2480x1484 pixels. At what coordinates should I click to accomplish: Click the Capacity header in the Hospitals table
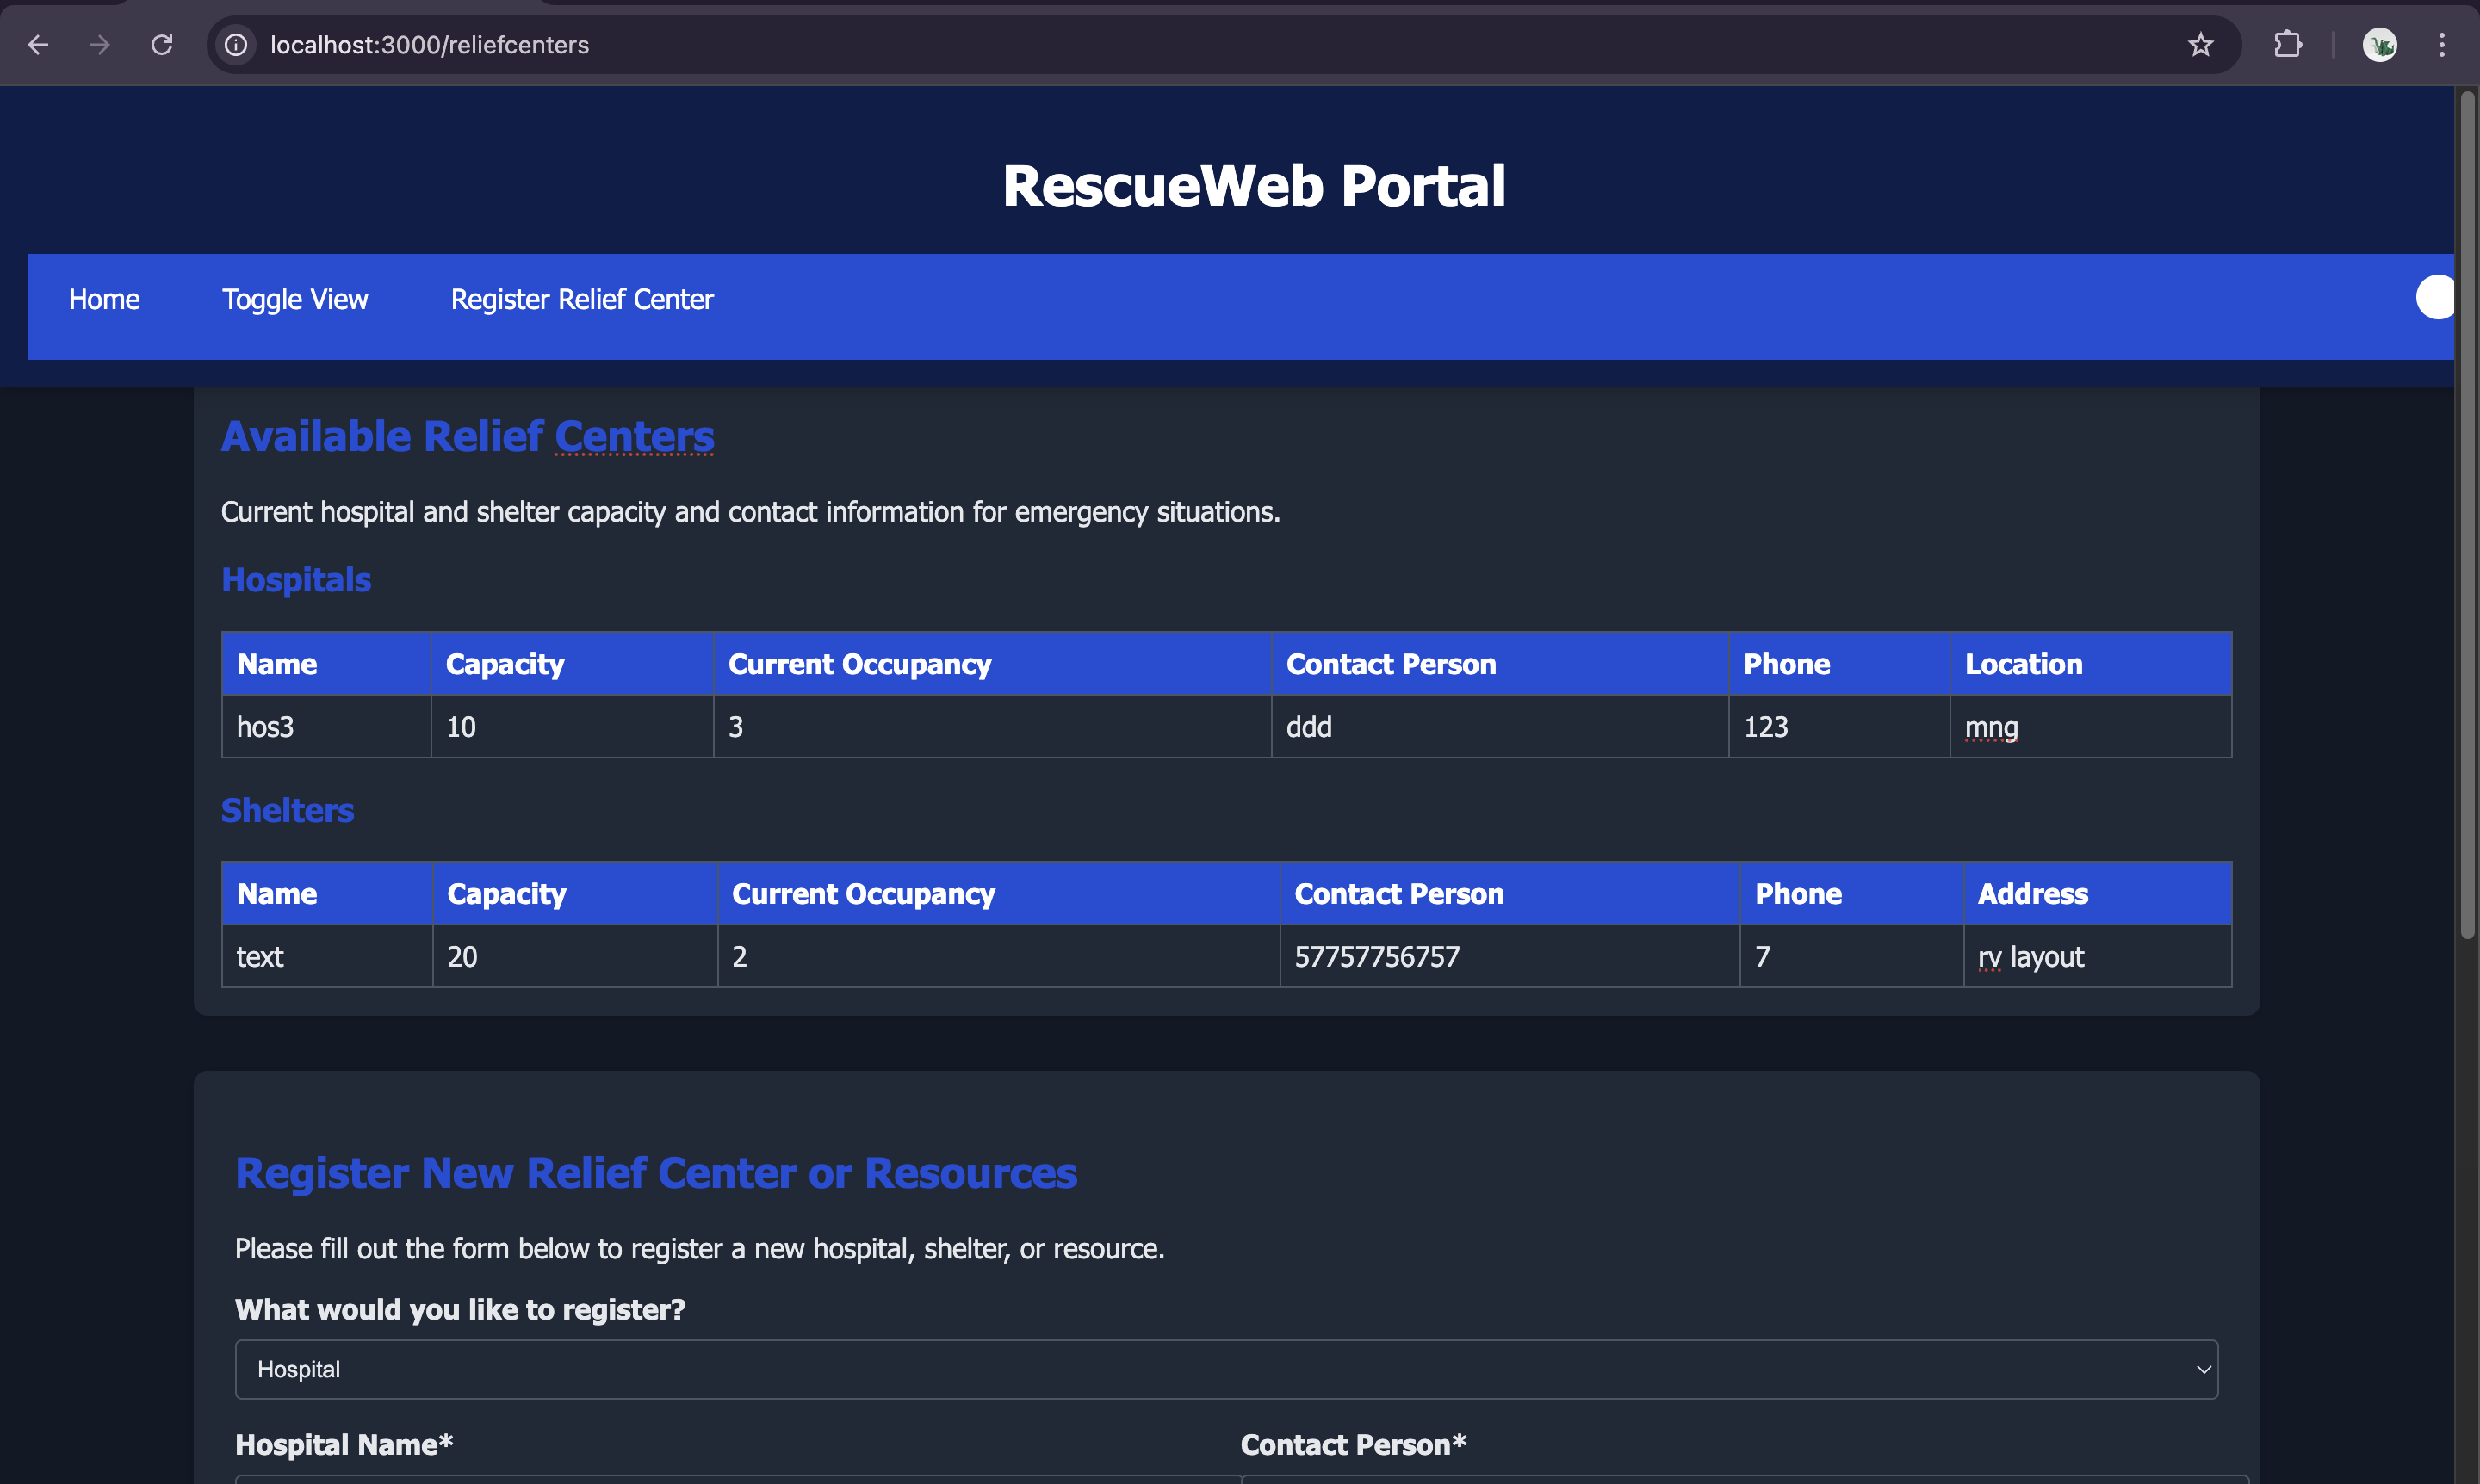point(505,664)
